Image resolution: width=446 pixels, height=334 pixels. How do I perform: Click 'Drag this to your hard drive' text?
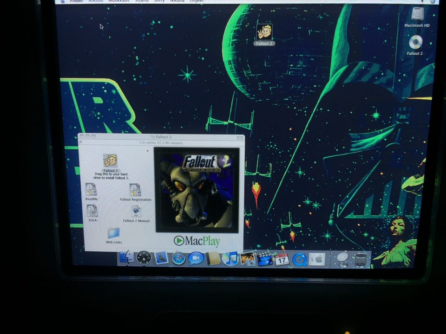point(111,176)
